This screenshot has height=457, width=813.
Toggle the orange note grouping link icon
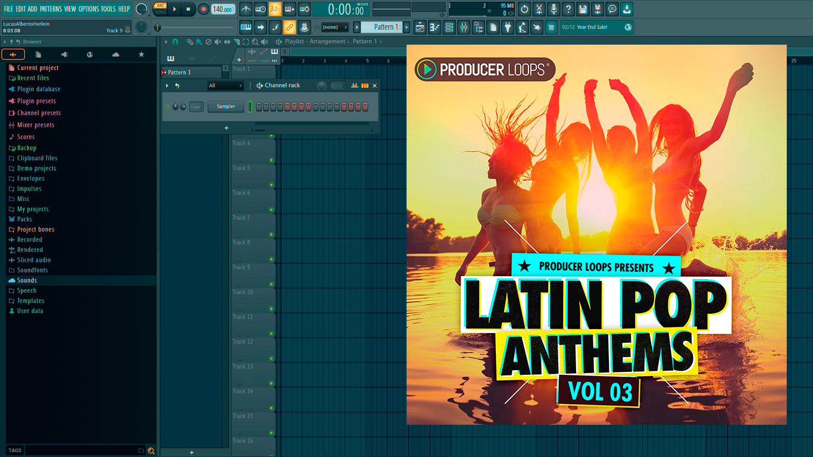coord(290,27)
